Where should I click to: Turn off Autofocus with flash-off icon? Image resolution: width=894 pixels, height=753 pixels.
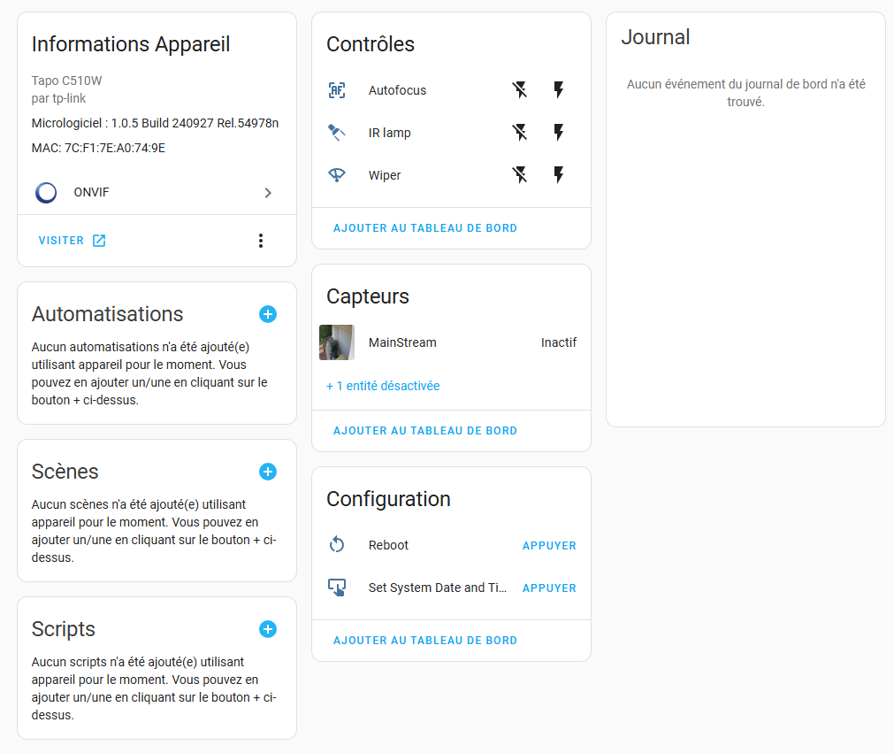pyautogui.click(x=519, y=89)
